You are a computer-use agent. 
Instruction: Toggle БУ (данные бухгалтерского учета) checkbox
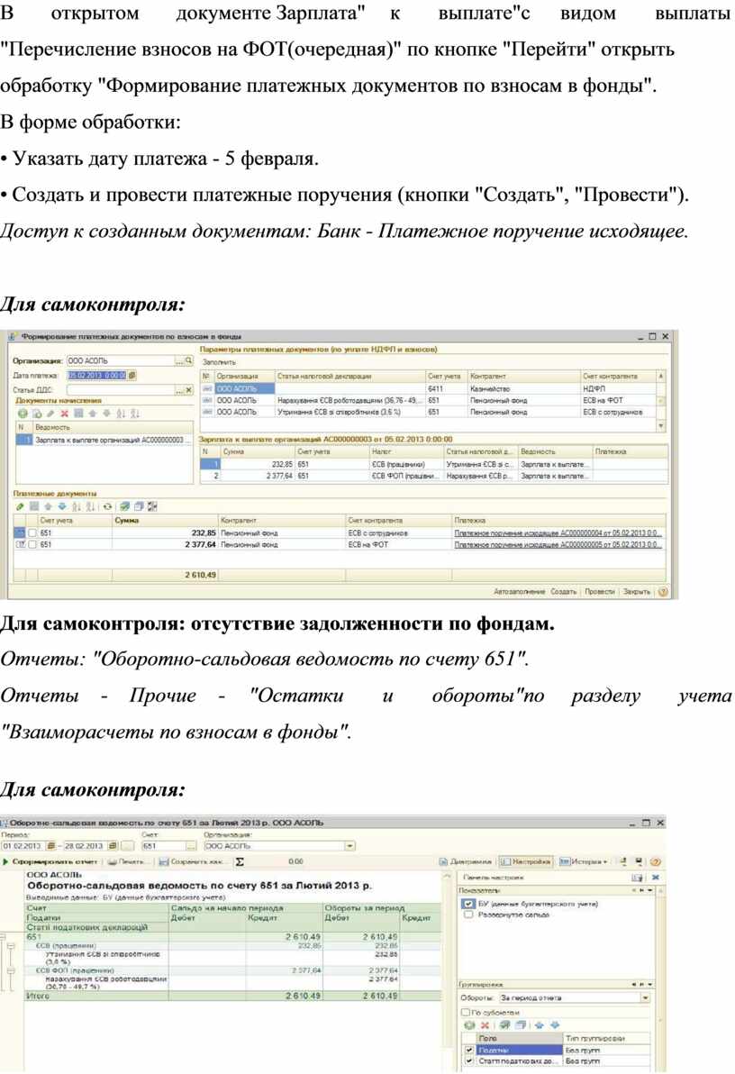click(x=468, y=904)
